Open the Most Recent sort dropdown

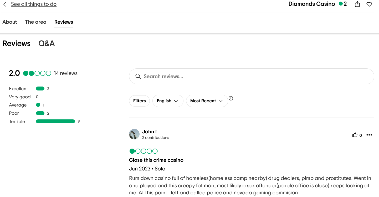[x=207, y=101]
